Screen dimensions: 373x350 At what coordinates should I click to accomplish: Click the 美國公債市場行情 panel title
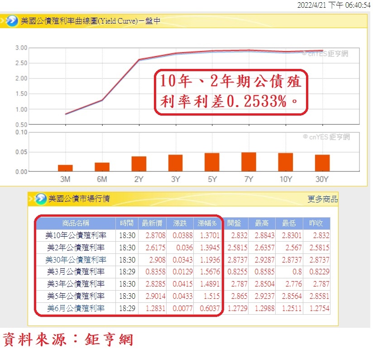pyautogui.click(x=79, y=199)
